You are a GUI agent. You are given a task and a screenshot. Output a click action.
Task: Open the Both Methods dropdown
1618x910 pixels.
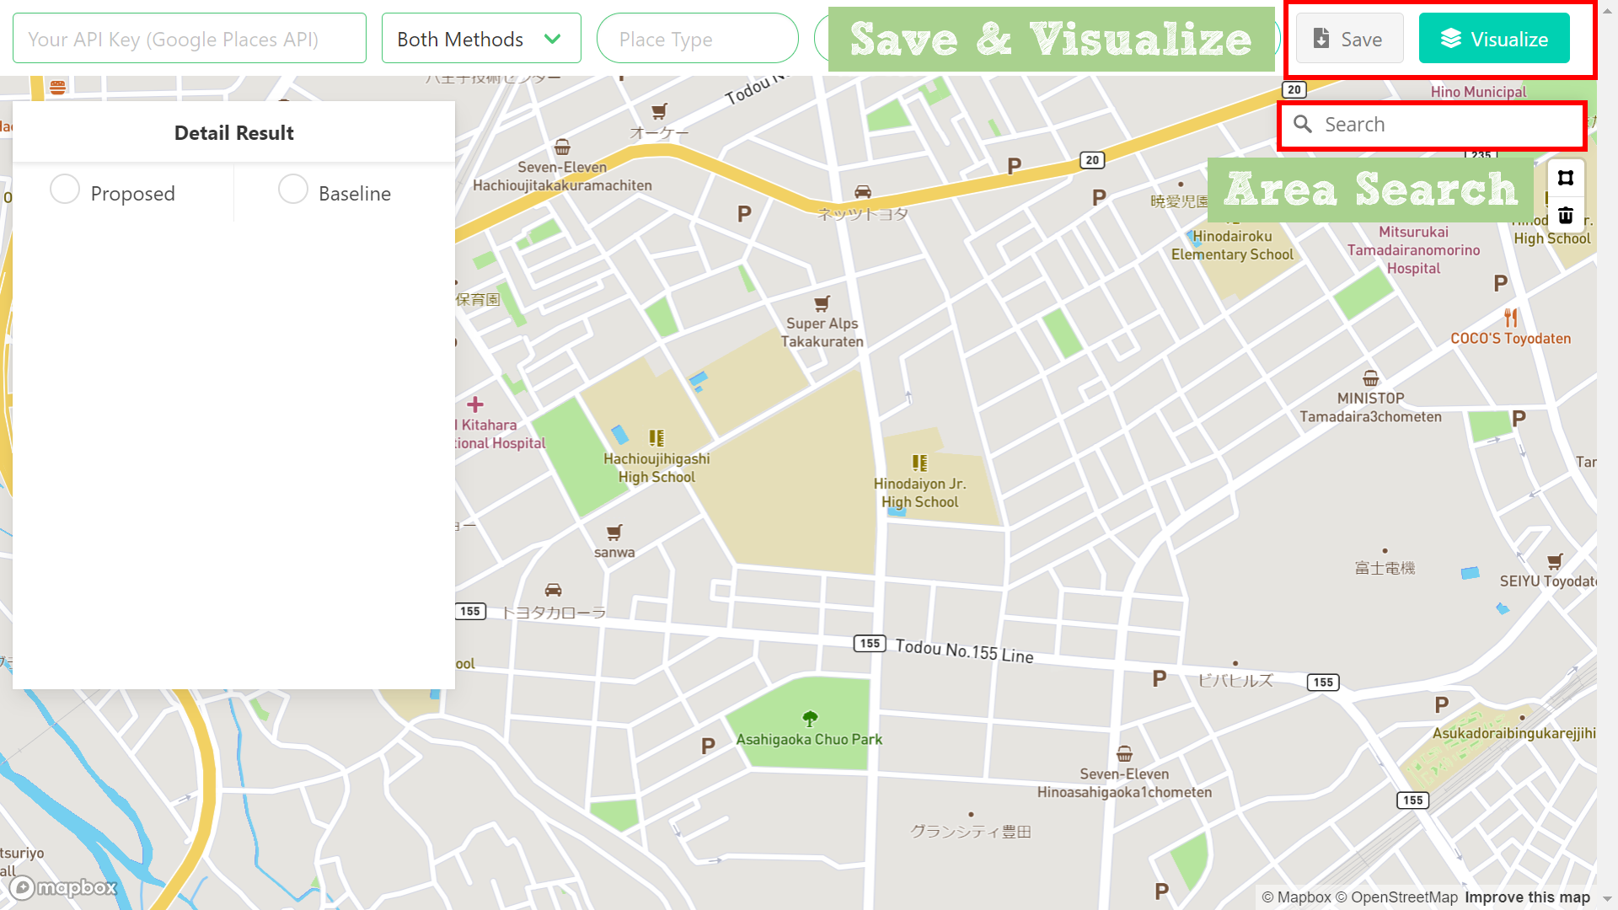480,38
